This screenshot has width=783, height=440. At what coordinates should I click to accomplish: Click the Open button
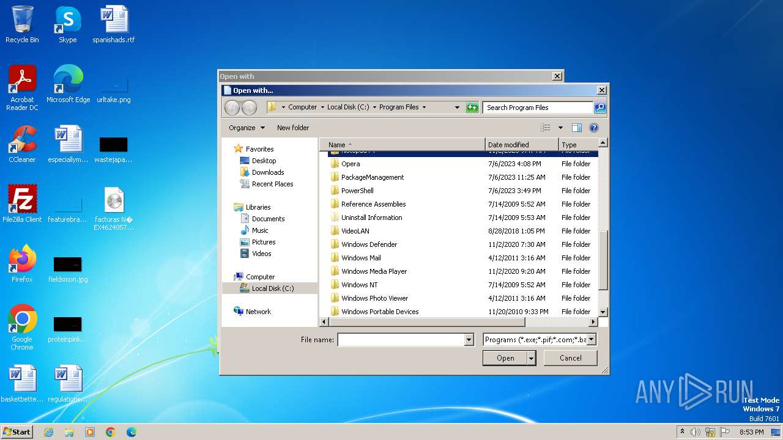[505, 358]
